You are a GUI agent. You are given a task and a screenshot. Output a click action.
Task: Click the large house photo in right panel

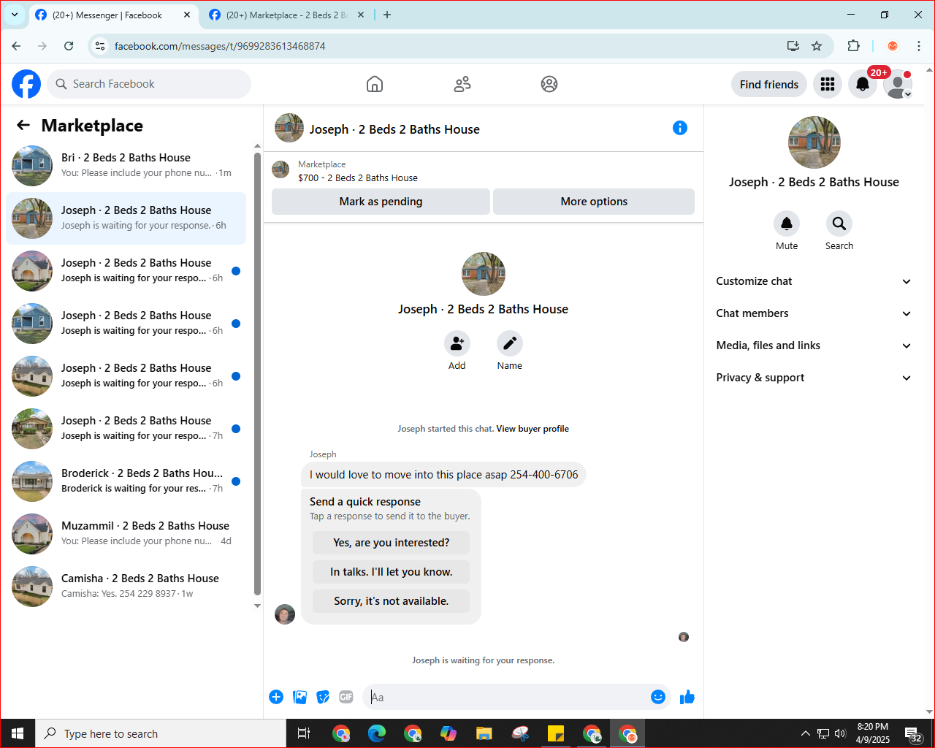[814, 142]
